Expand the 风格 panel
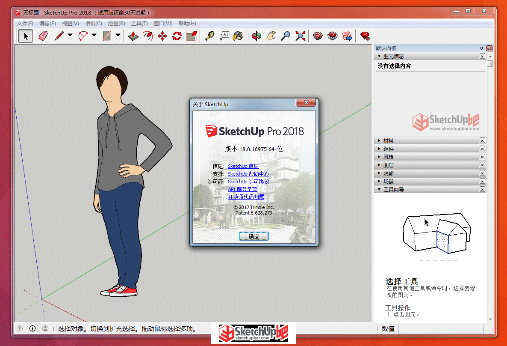The width and height of the screenshot is (507, 346). coord(379,157)
